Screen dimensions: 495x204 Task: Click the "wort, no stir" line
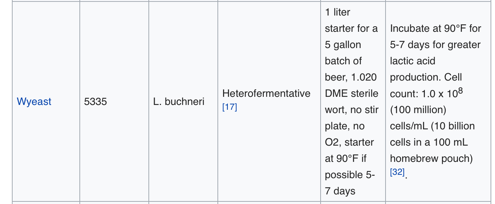(351, 110)
